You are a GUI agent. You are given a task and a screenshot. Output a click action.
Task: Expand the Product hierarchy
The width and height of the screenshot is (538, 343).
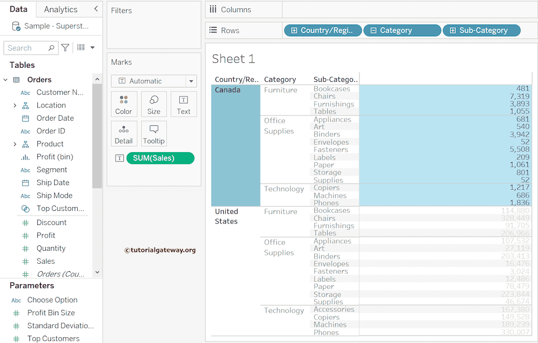15,144
